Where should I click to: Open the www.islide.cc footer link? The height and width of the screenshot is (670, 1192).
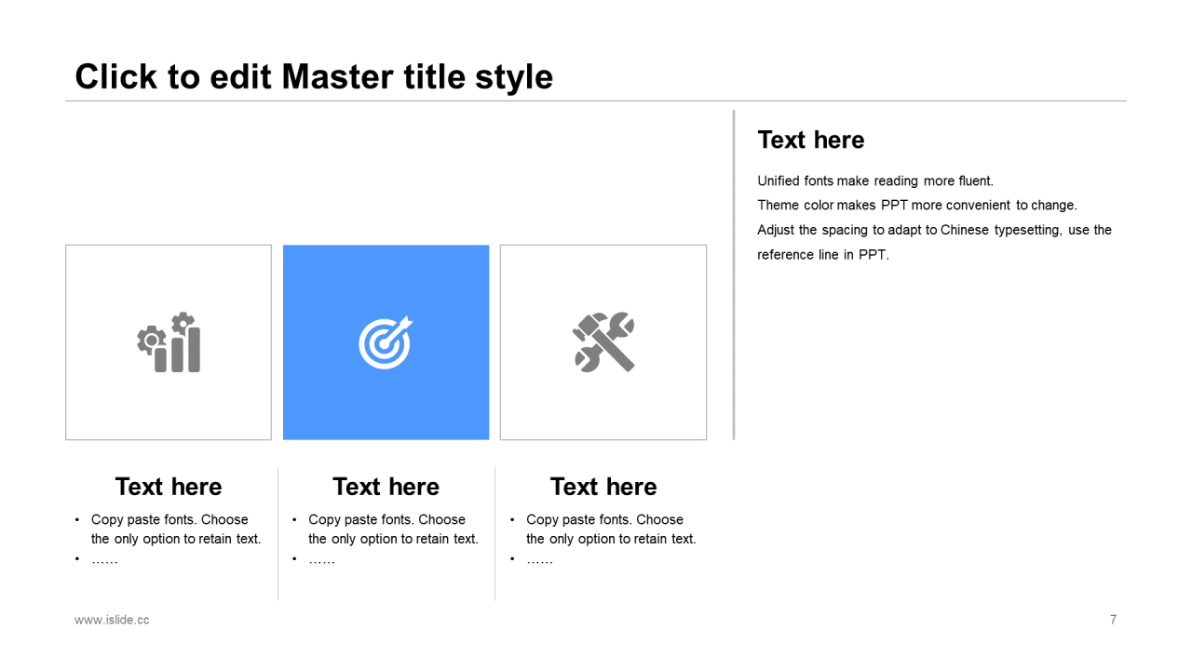coord(112,620)
